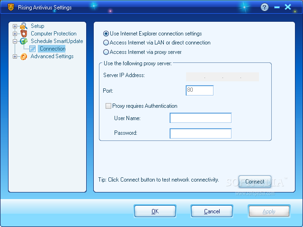Click the Computer Protection glove icon

[x=24, y=34]
